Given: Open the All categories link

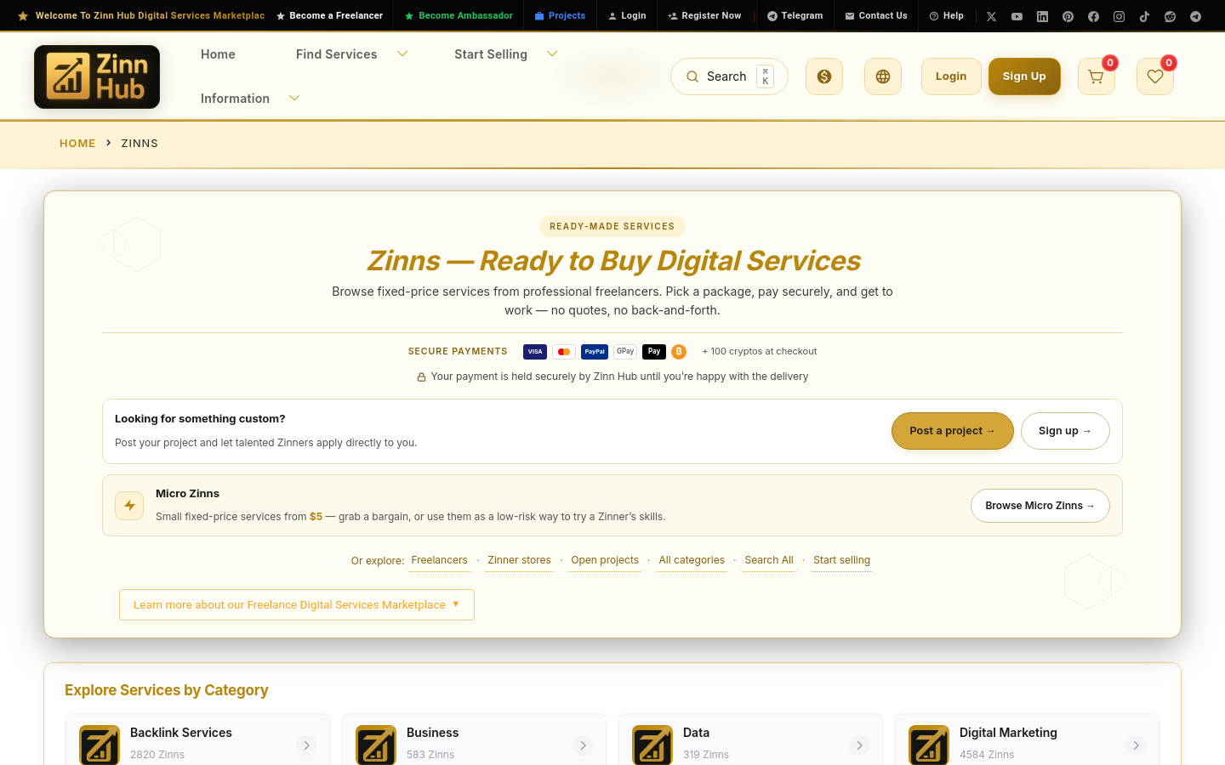Looking at the screenshot, I should coord(692,560).
